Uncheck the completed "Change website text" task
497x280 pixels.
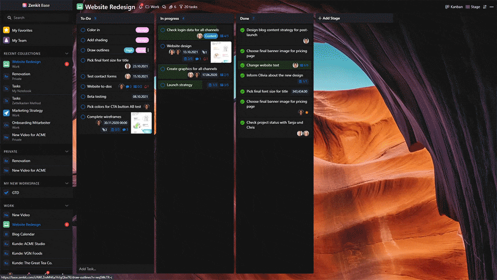242,65
